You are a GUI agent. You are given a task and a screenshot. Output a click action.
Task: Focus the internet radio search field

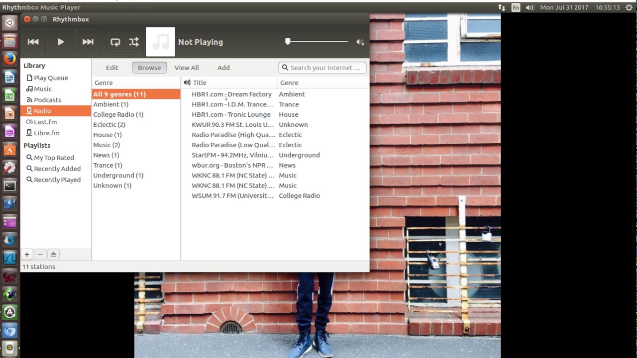tap(322, 68)
